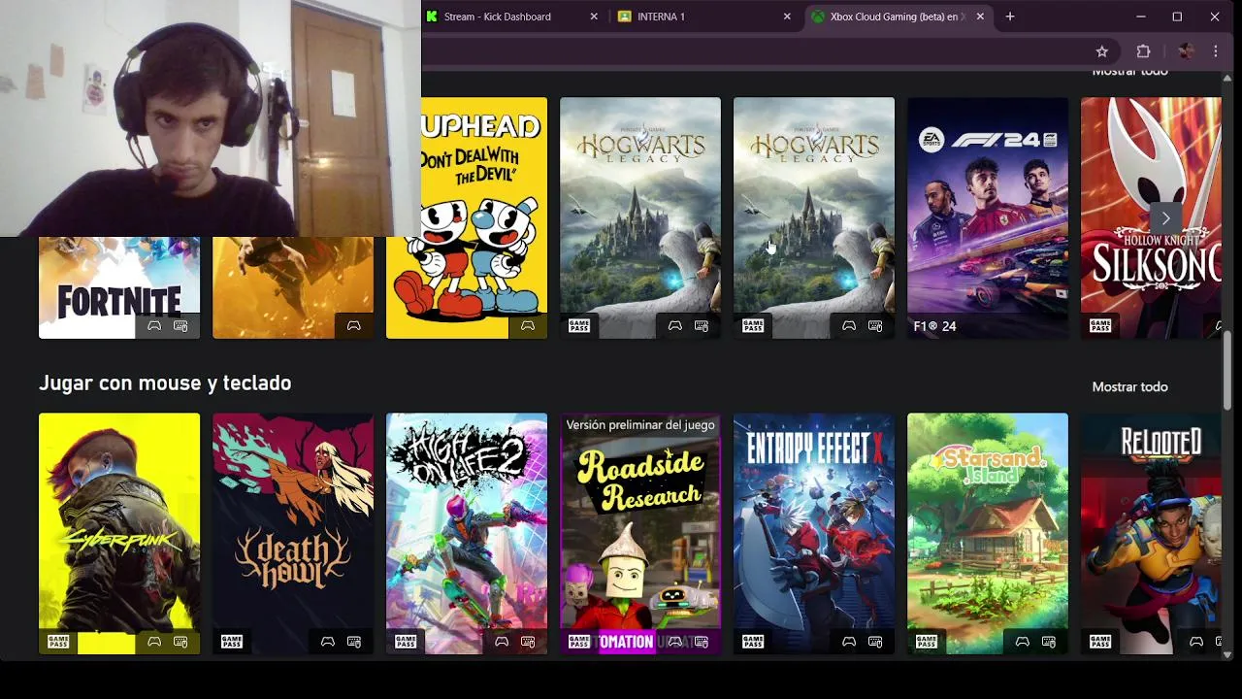The height and width of the screenshot is (699, 1242).
Task: Click the mouse-keyboard icon on the Cyberpunk card
Action: point(180,642)
